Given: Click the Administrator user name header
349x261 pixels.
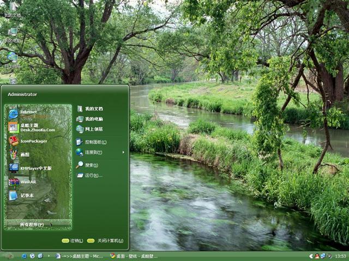Looking at the screenshot, I should coord(22,94).
